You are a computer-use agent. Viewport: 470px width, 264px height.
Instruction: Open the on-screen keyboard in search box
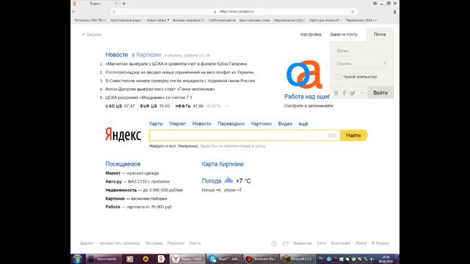[332, 136]
